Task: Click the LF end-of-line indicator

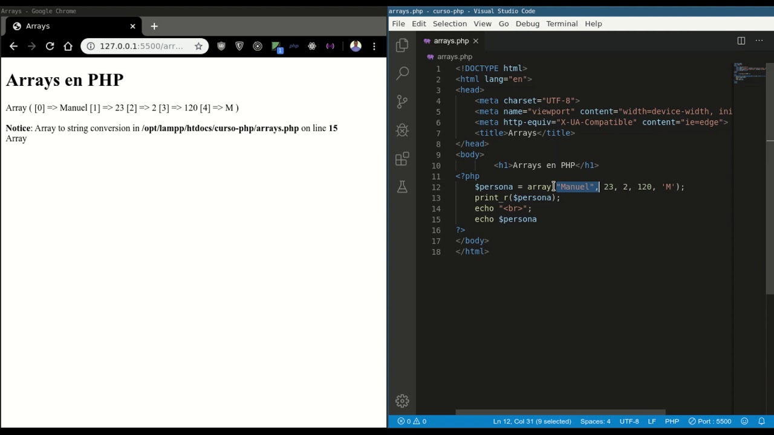Action: pyautogui.click(x=652, y=421)
